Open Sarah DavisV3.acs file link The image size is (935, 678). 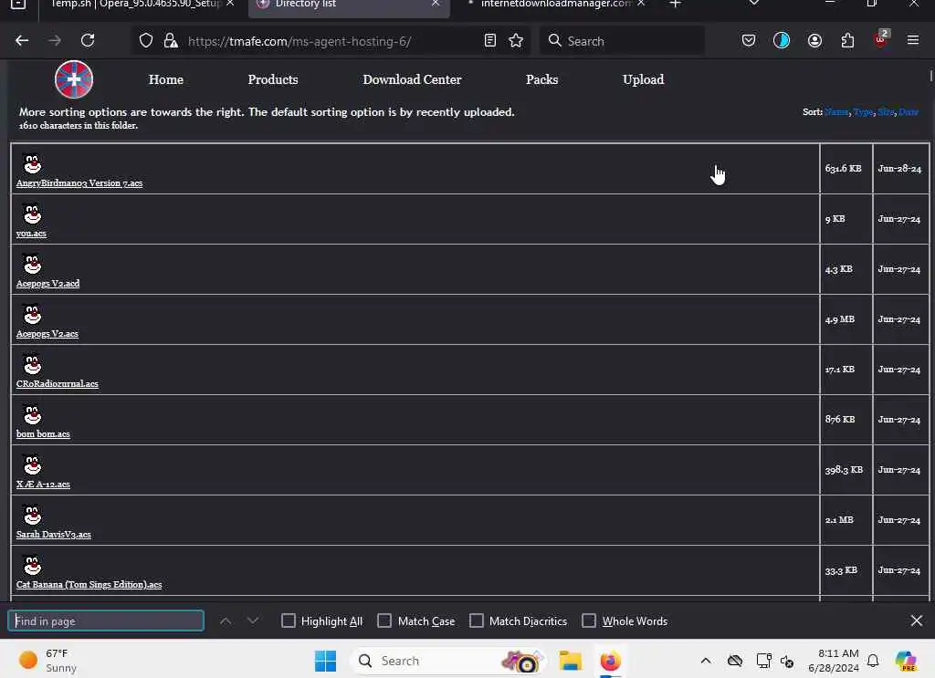(54, 535)
